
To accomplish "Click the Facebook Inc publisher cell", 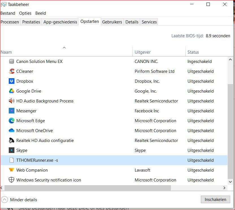I will click(x=147, y=111).
